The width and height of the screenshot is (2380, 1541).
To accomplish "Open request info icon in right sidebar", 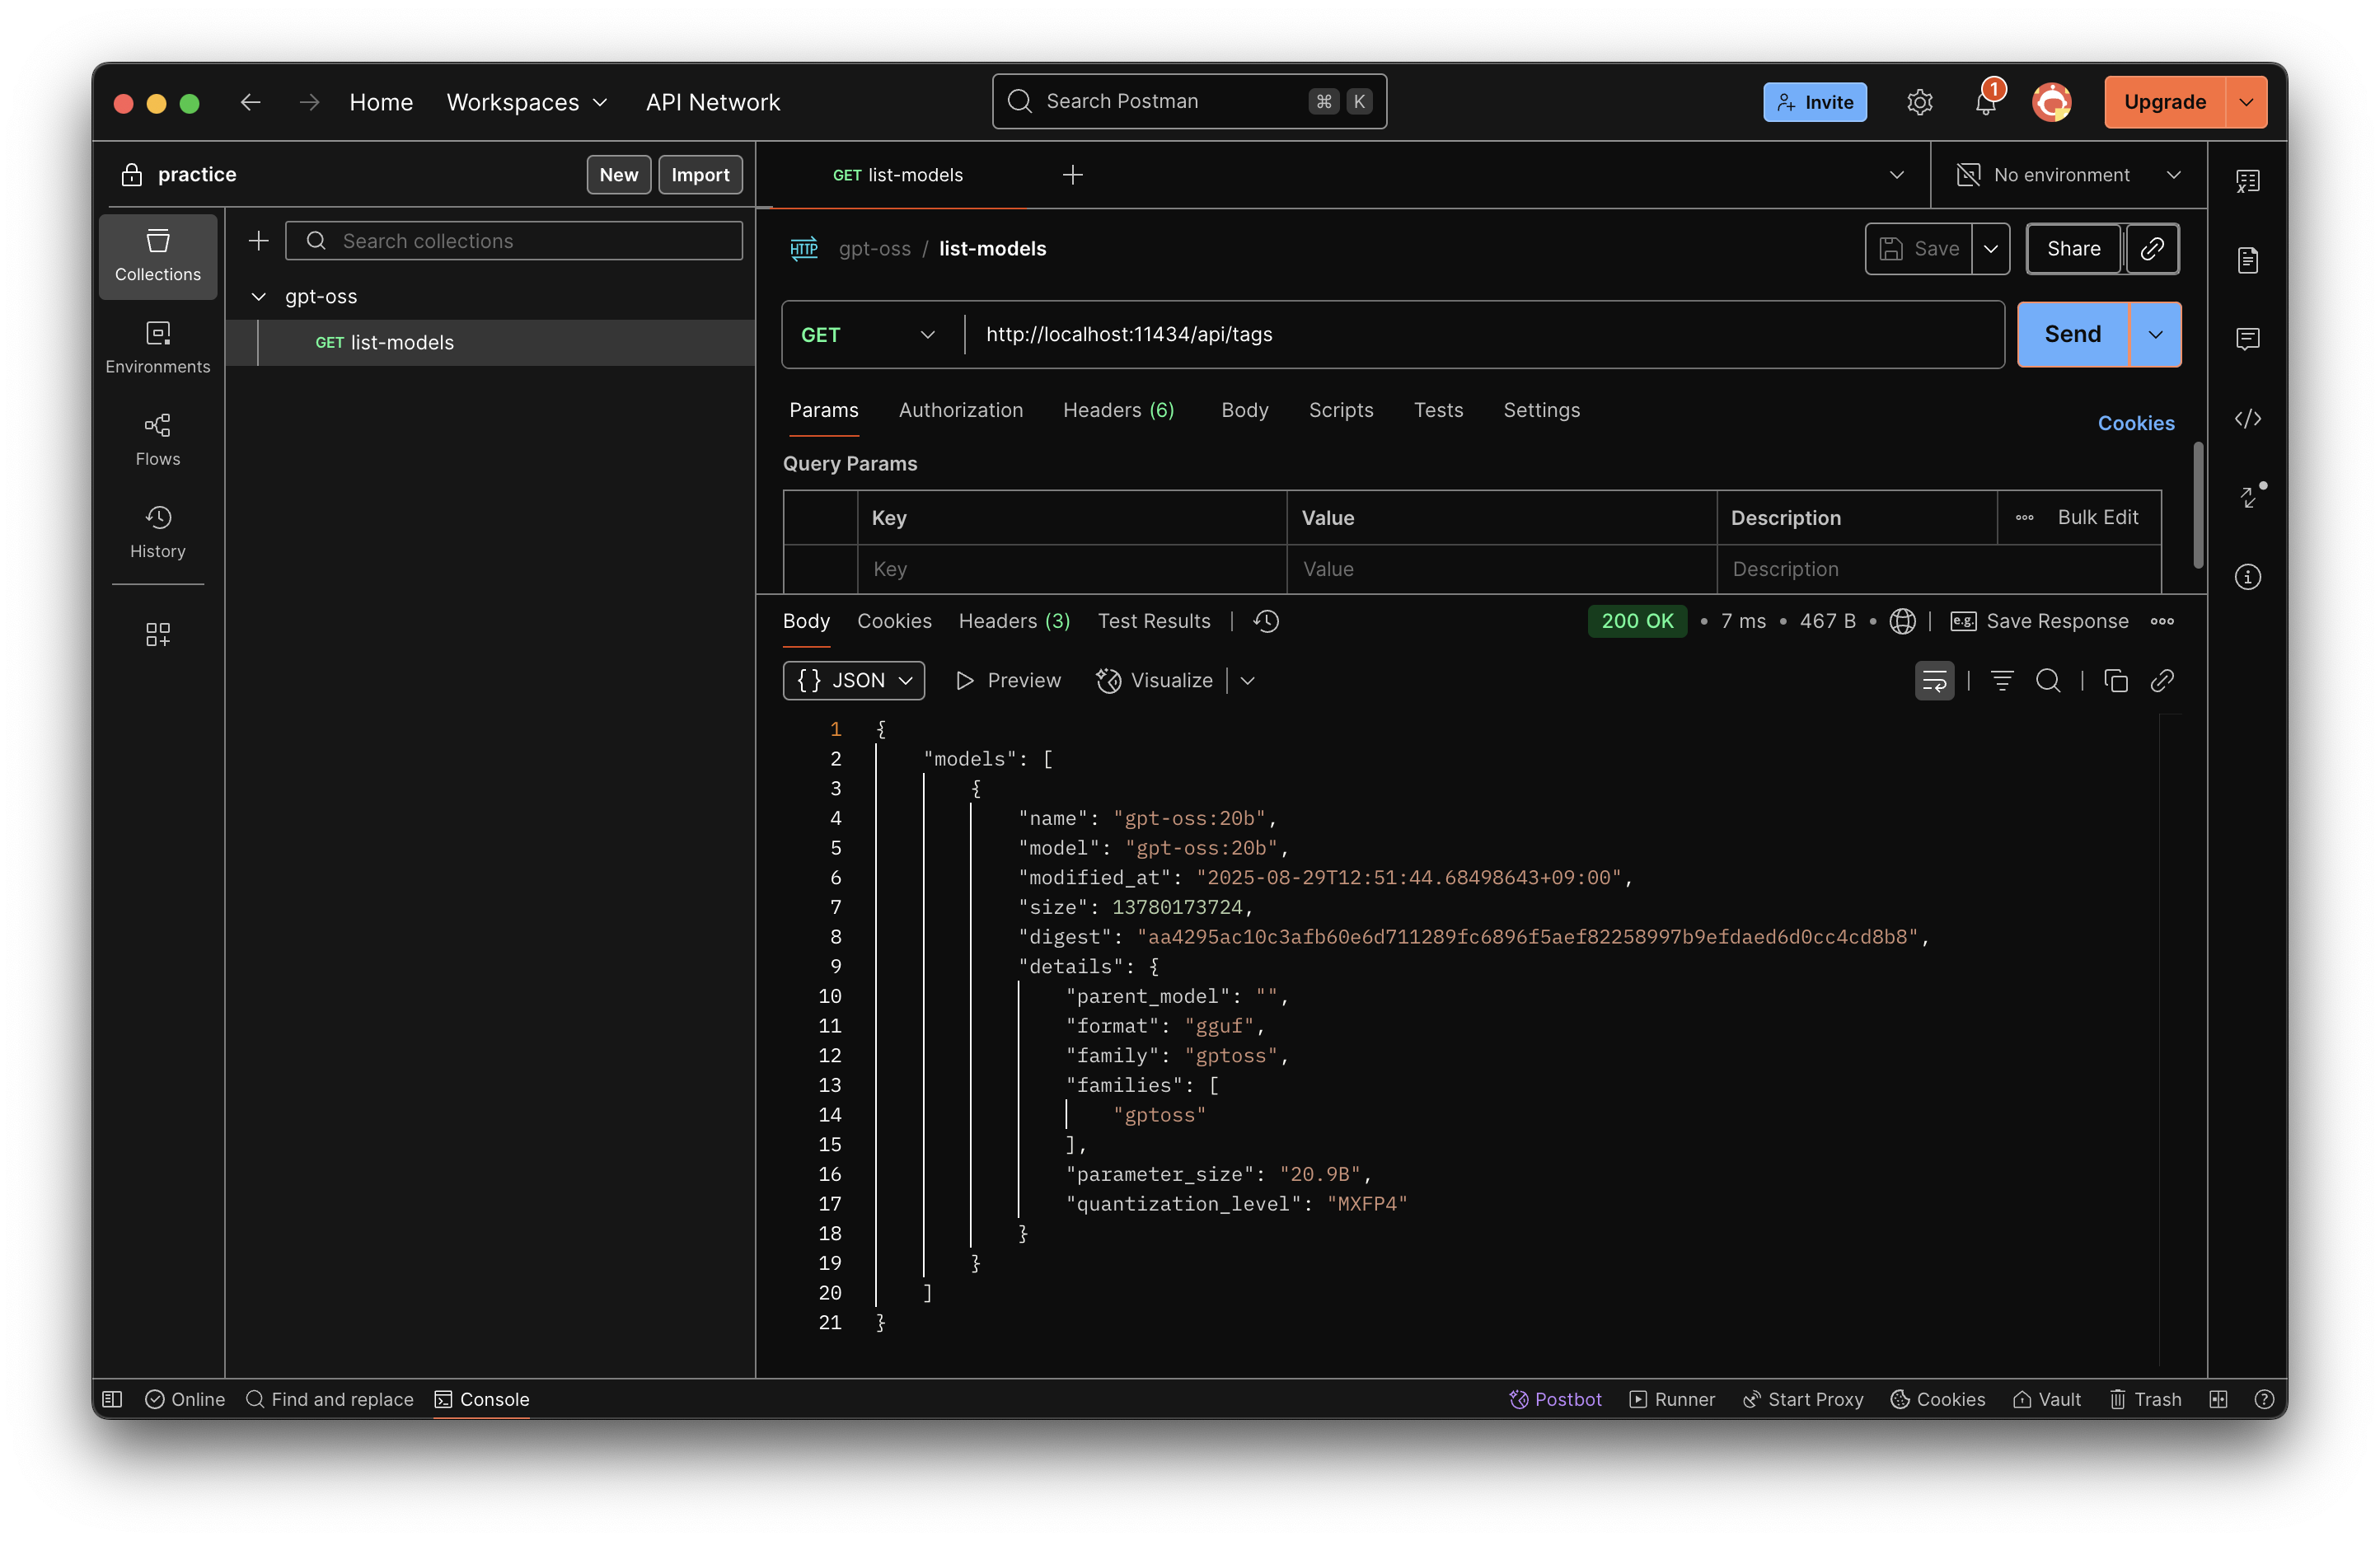I will pyautogui.click(x=2247, y=577).
